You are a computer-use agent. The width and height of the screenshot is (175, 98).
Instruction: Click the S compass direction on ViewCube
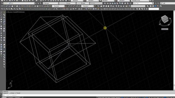coord(160,24)
